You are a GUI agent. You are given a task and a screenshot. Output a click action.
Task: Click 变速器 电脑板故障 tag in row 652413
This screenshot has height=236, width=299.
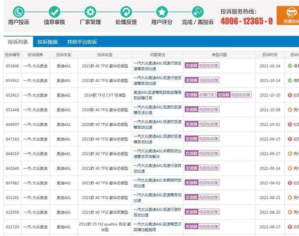234,95
